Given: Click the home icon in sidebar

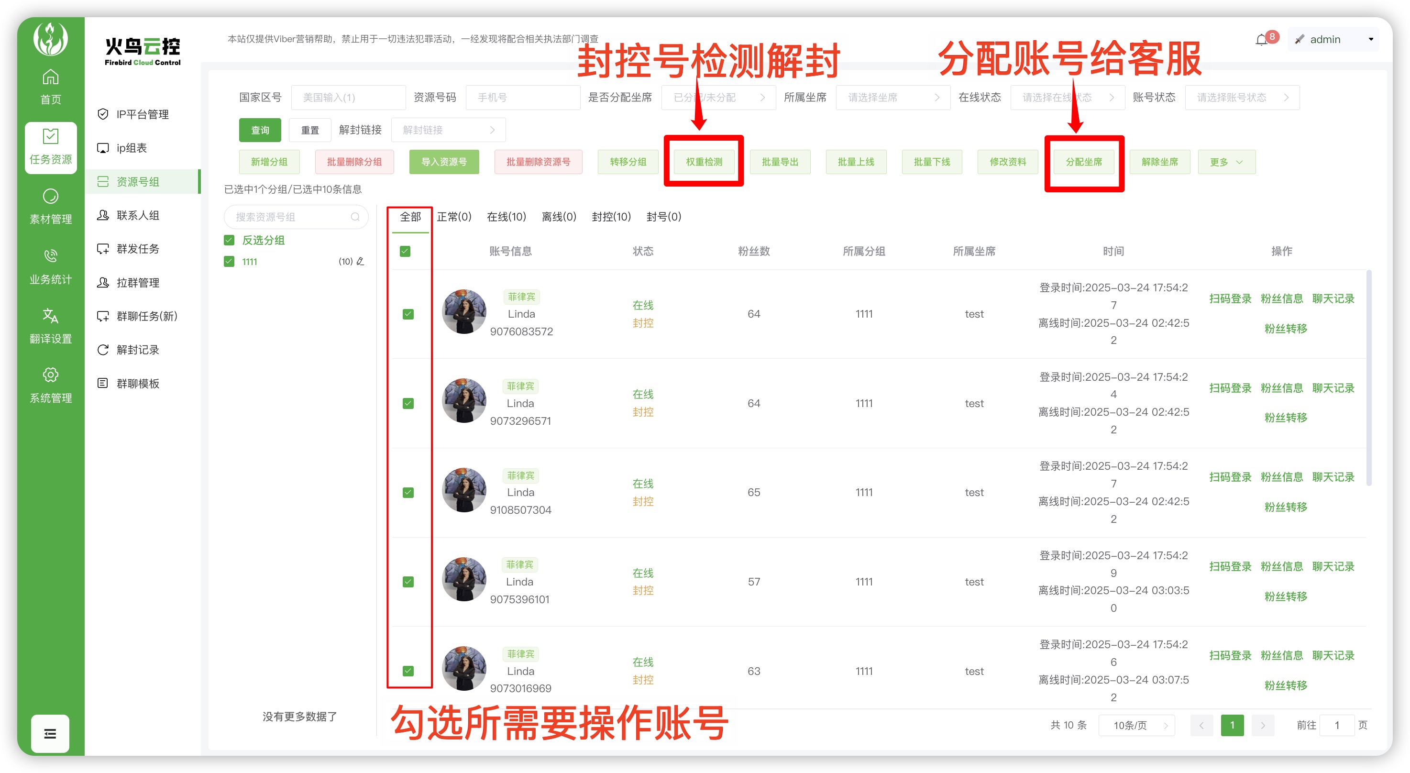Looking at the screenshot, I should 50,77.
